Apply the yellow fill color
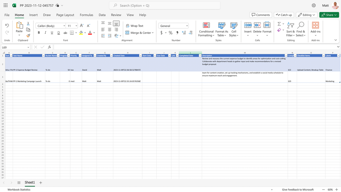Viewport: 341px width, 192px height. click(x=81, y=33)
